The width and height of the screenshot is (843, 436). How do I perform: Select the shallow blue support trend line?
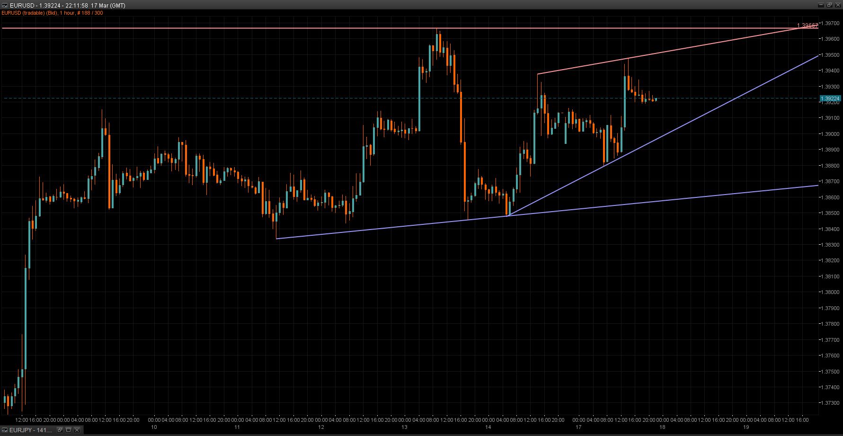coord(379,228)
